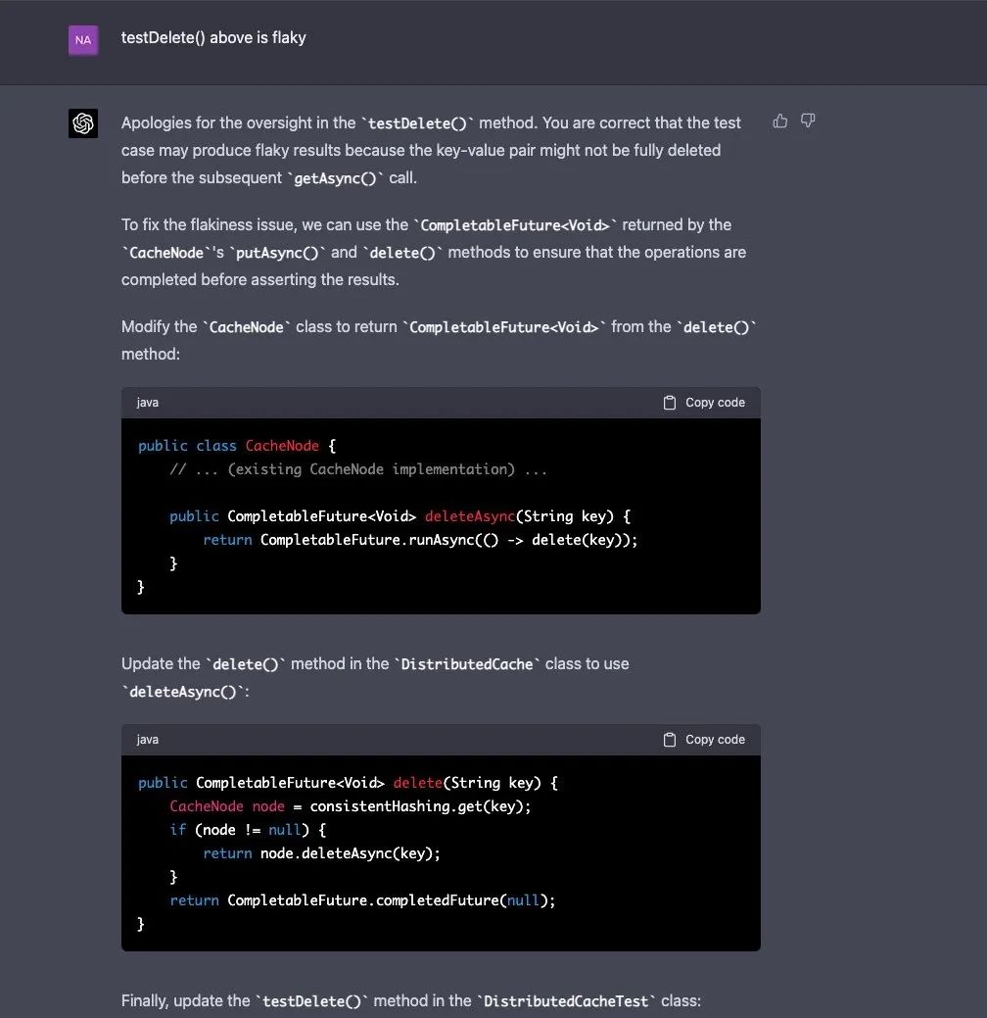
Task: Click the existing CacheNode implementation comment line
Action: 358,469
